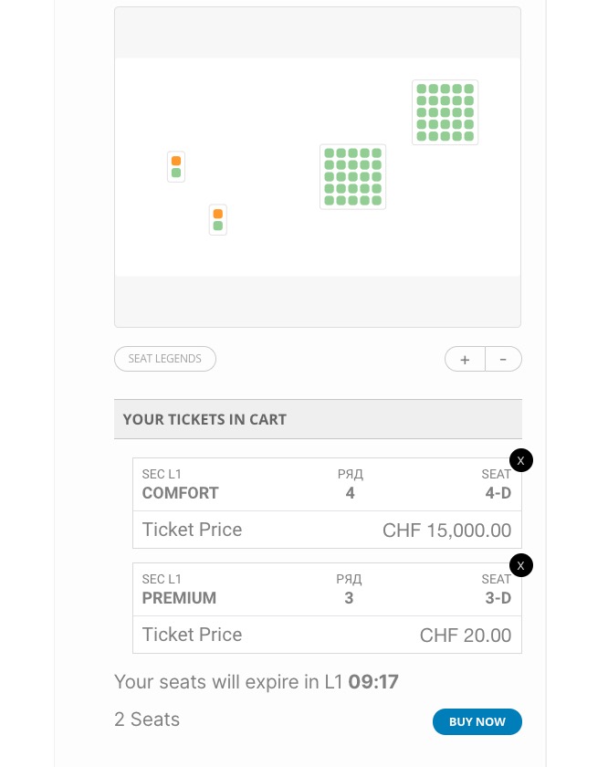Click the expiry countdown timer 09:17
Image resolution: width=608 pixels, height=767 pixels.
pos(373,681)
